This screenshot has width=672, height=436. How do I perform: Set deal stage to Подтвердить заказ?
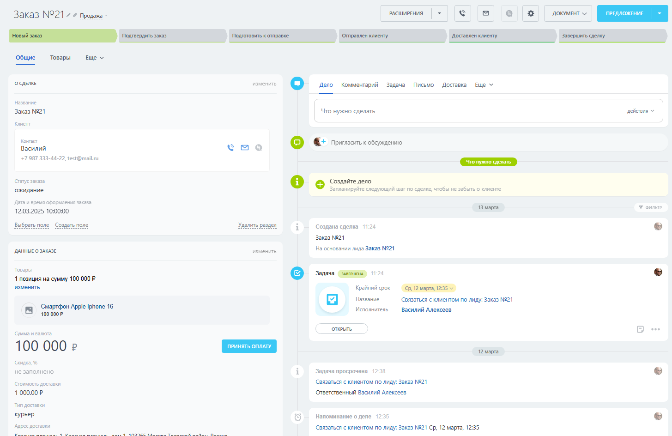point(172,36)
